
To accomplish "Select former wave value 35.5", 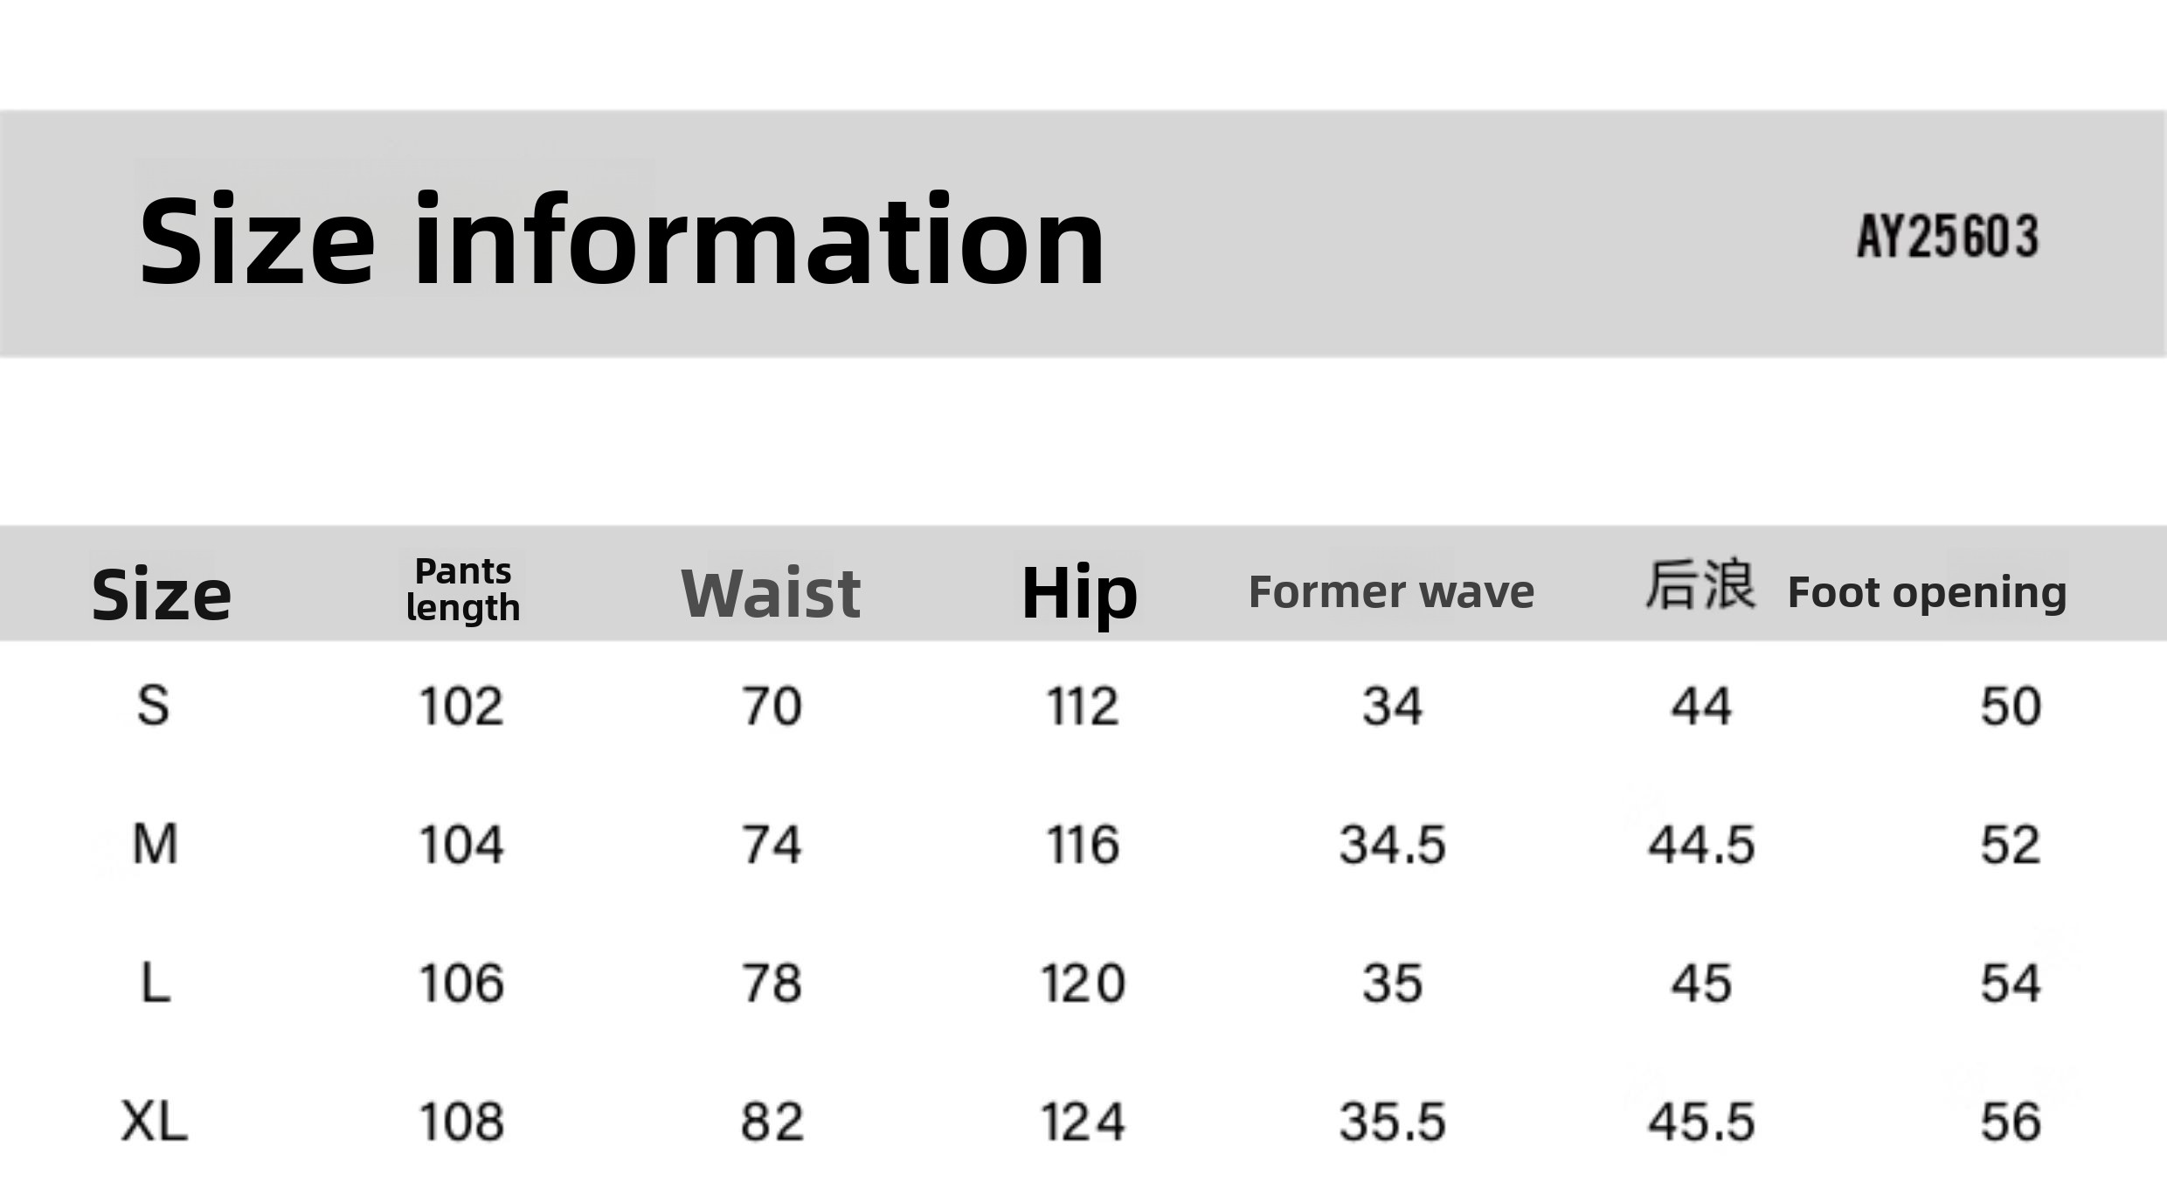I will pos(1393,1122).
